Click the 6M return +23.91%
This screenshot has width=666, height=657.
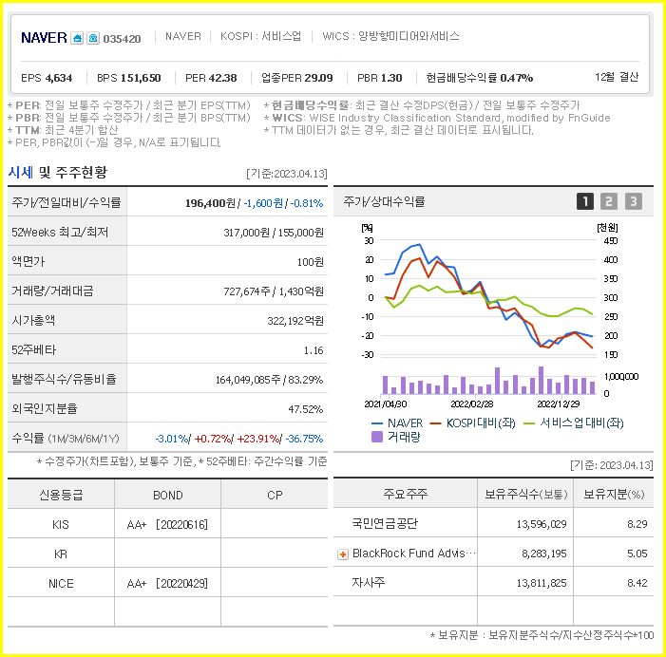point(257,439)
